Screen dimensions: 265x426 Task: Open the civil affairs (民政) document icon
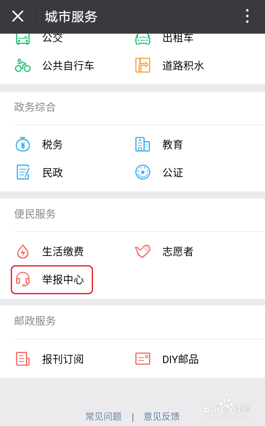[23, 172]
